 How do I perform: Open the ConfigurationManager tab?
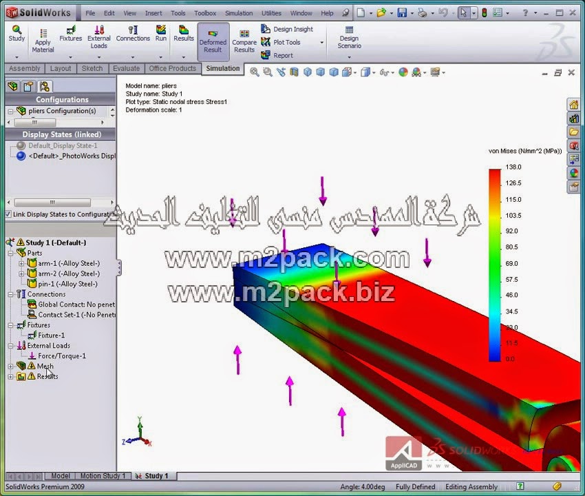pos(45,87)
